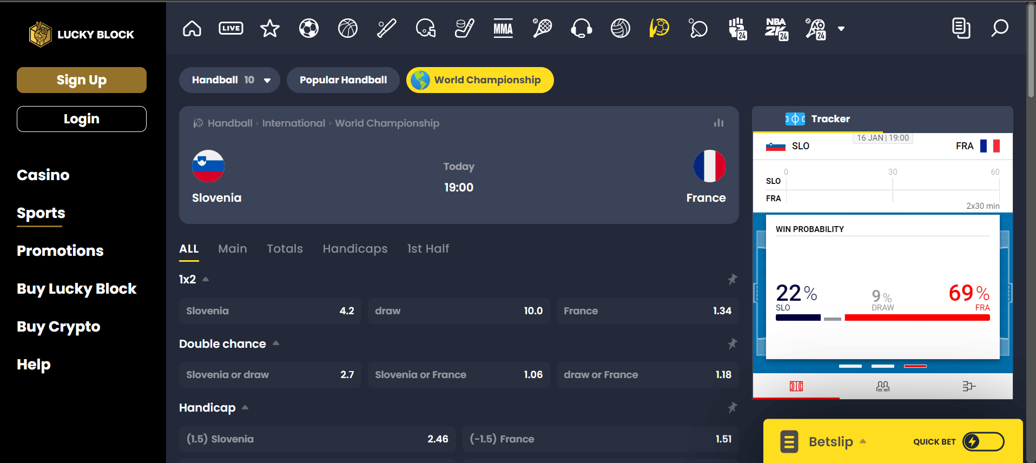Select the baseball bat sport icon
The height and width of the screenshot is (463, 1036).
[387, 28]
